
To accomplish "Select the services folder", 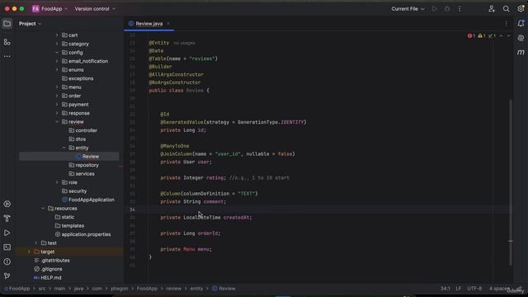I will click(82, 174).
